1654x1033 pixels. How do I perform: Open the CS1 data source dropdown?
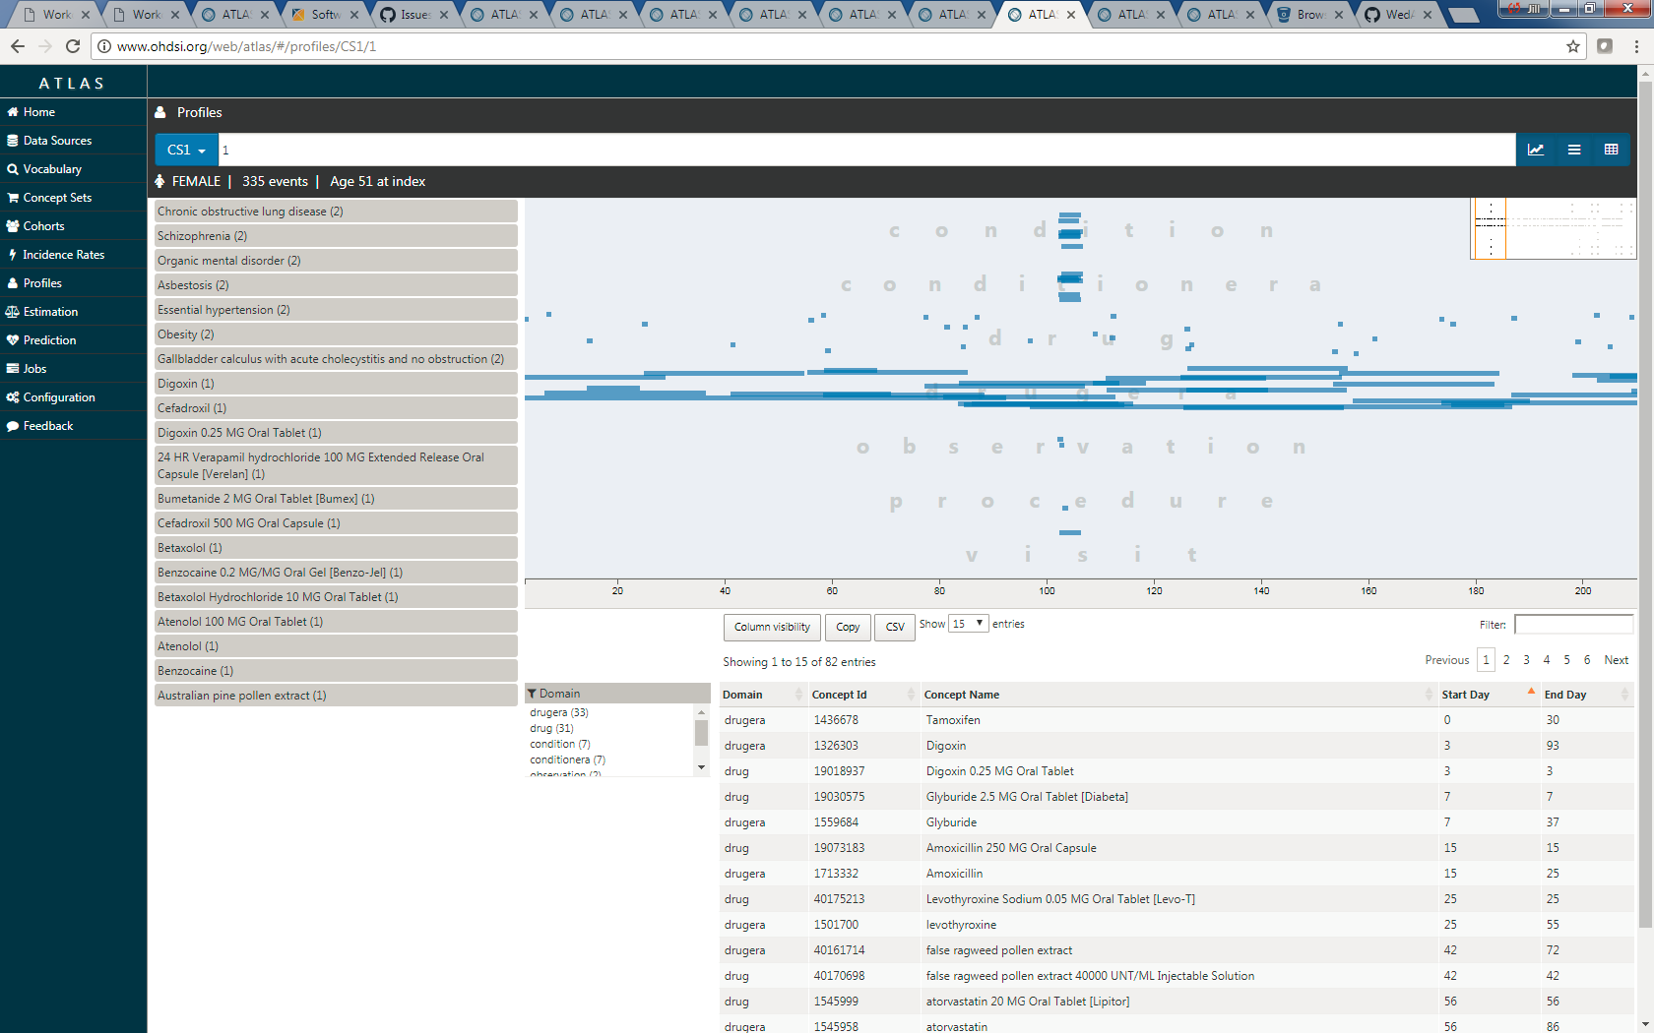pyautogui.click(x=186, y=150)
